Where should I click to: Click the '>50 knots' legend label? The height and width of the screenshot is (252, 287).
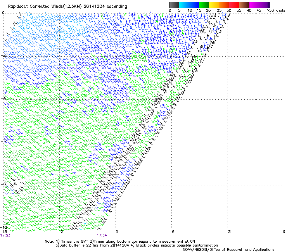[276, 10]
